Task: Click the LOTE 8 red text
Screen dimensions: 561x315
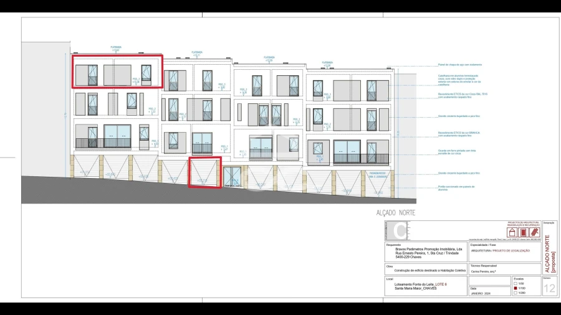Action: click(440, 284)
